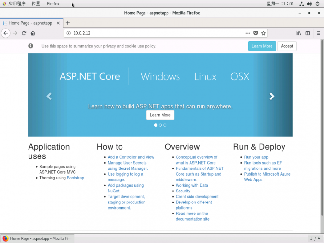
Task: Click the 'Run & Deploy' heading
Action: (259, 147)
